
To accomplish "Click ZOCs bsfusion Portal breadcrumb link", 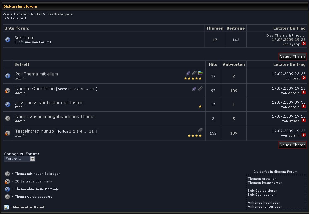I will point(22,14).
